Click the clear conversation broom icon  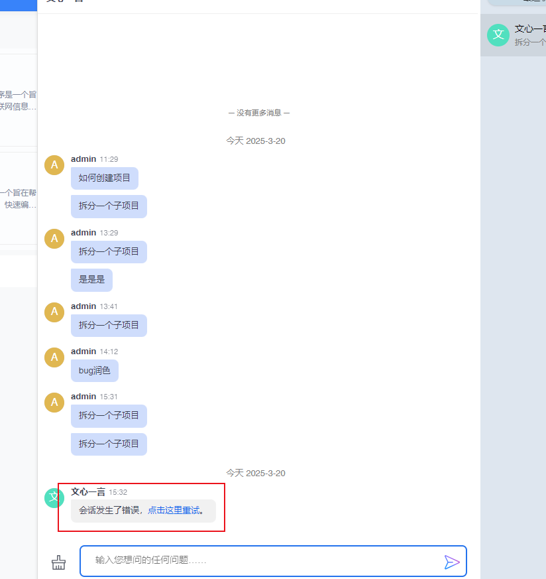coord(59,562)
